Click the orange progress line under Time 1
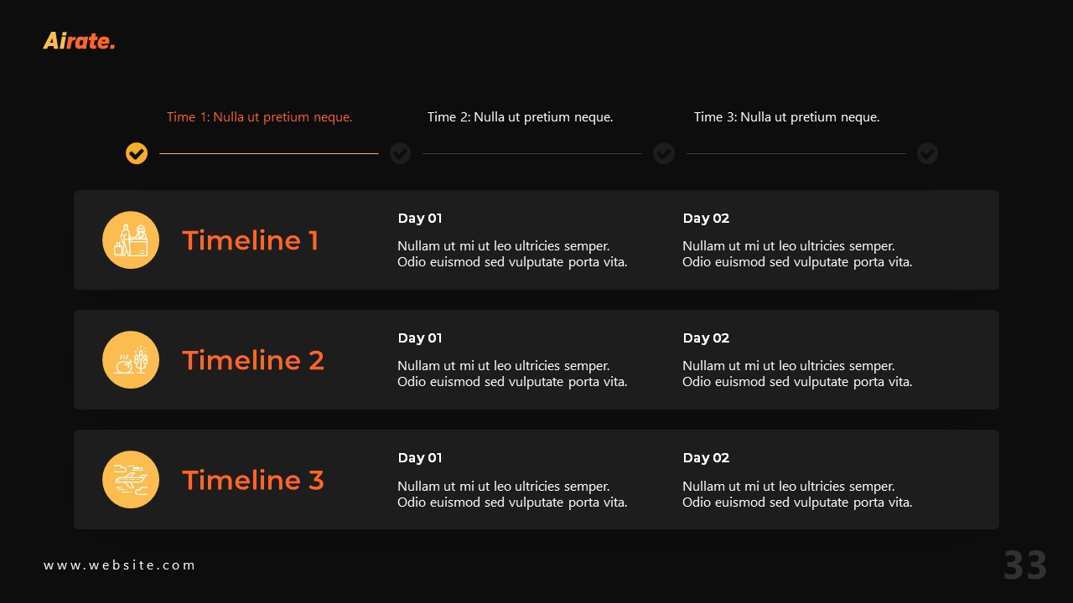This screenshot has width=1073, height=603. (x=268, y=153)
